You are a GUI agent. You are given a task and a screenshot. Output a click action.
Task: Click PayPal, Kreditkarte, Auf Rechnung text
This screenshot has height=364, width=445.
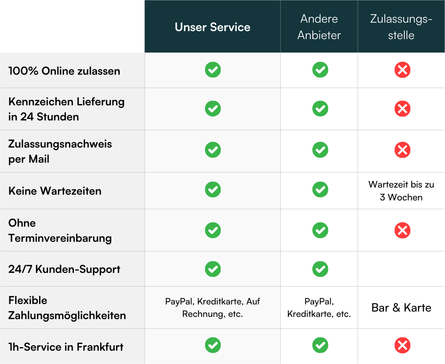pyautogui.click(x=213, y=308)
